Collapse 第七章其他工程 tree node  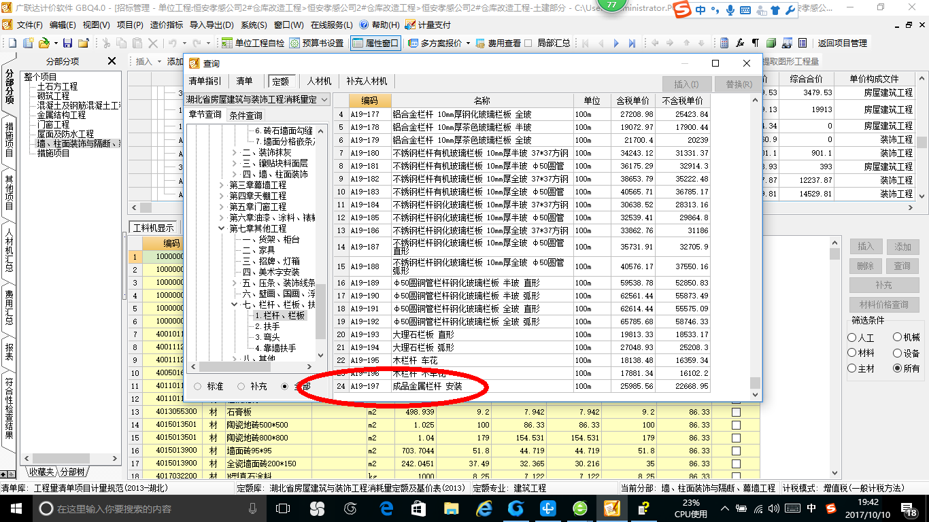222,228
